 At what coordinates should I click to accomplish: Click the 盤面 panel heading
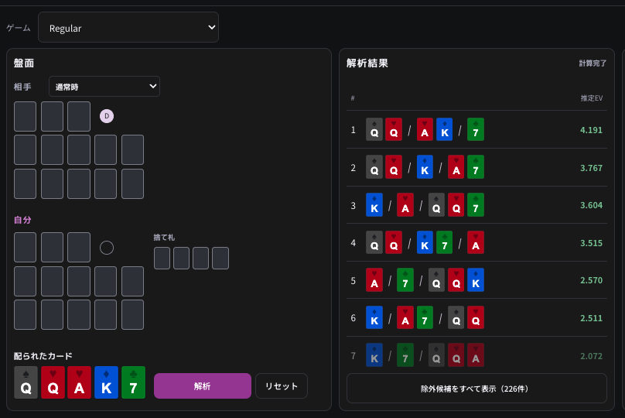(x=24, y=63)
